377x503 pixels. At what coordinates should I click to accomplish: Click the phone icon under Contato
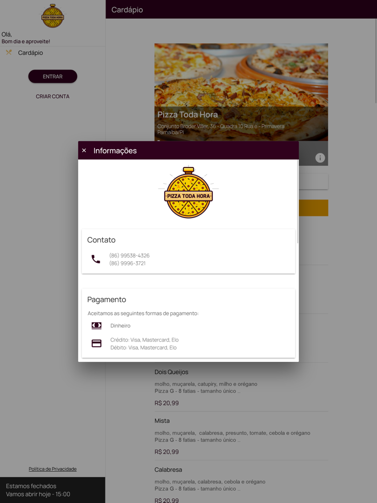click(x=96, y=259)
